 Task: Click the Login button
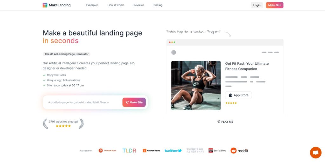tap(256, 5)
